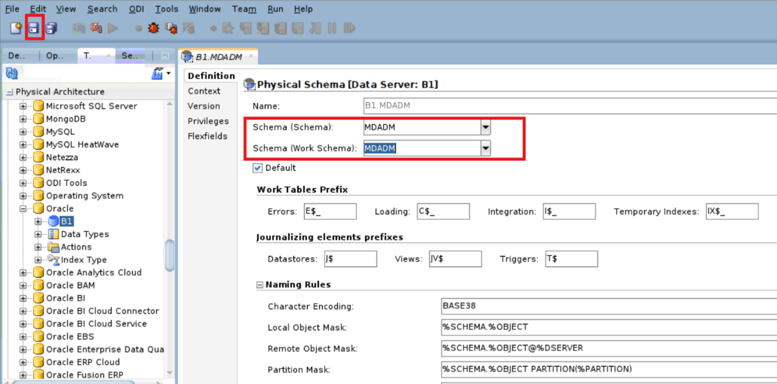Click the grey Pause toolbar icon
Viewport: 777px width, 384px height.
(x=332, y=28)
